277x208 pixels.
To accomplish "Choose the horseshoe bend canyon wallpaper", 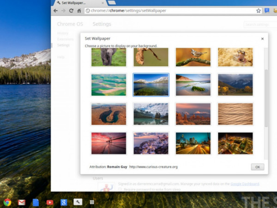I will point(108,114).
